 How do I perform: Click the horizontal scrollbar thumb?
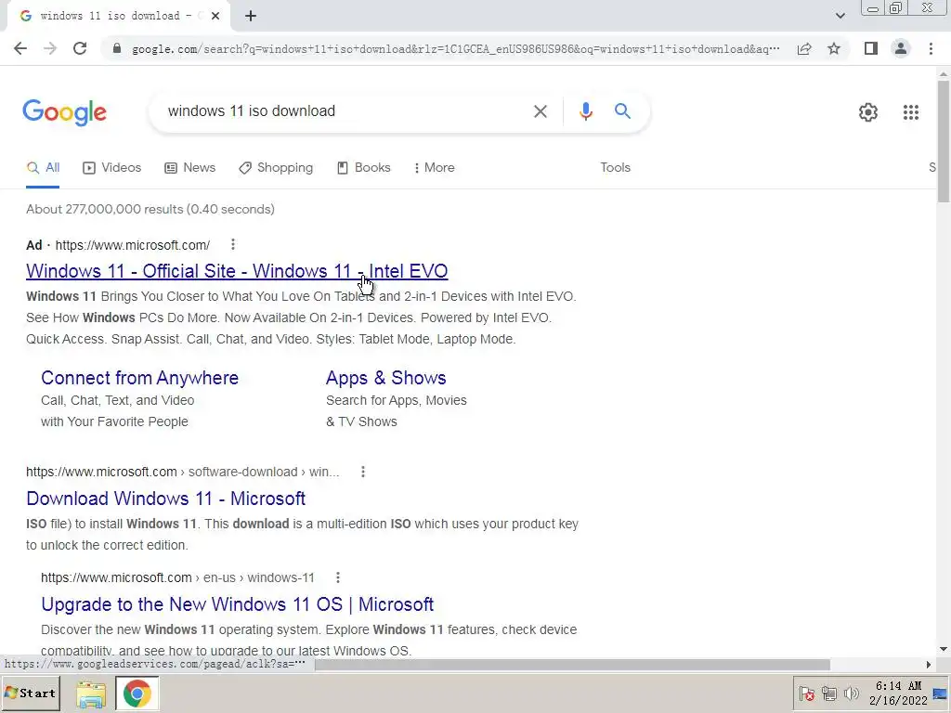(x=572, y=665)
